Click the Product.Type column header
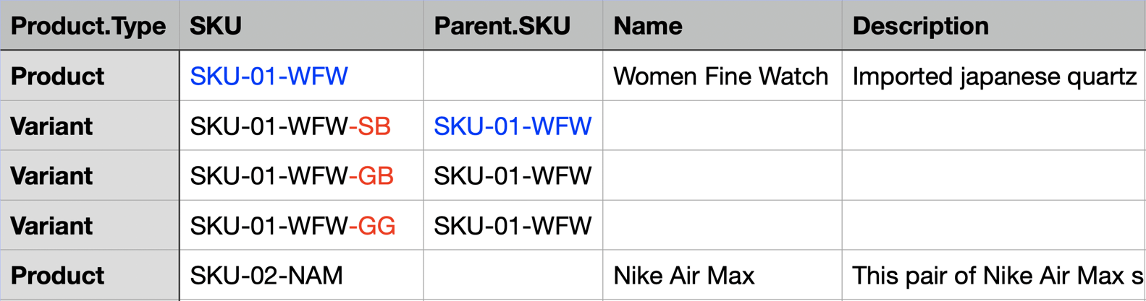This screenshot has width=1146, height=301. (x=88, y=26)
